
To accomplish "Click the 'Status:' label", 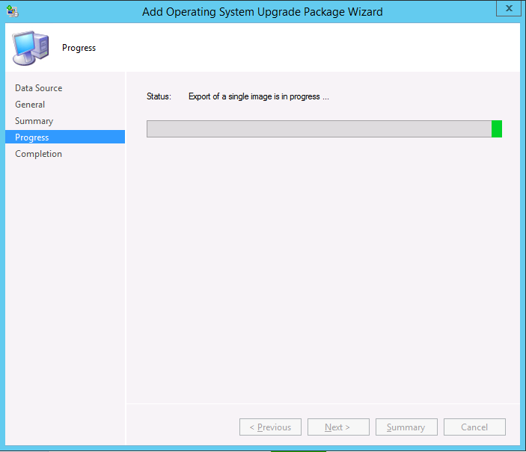I will coord(159,96).
